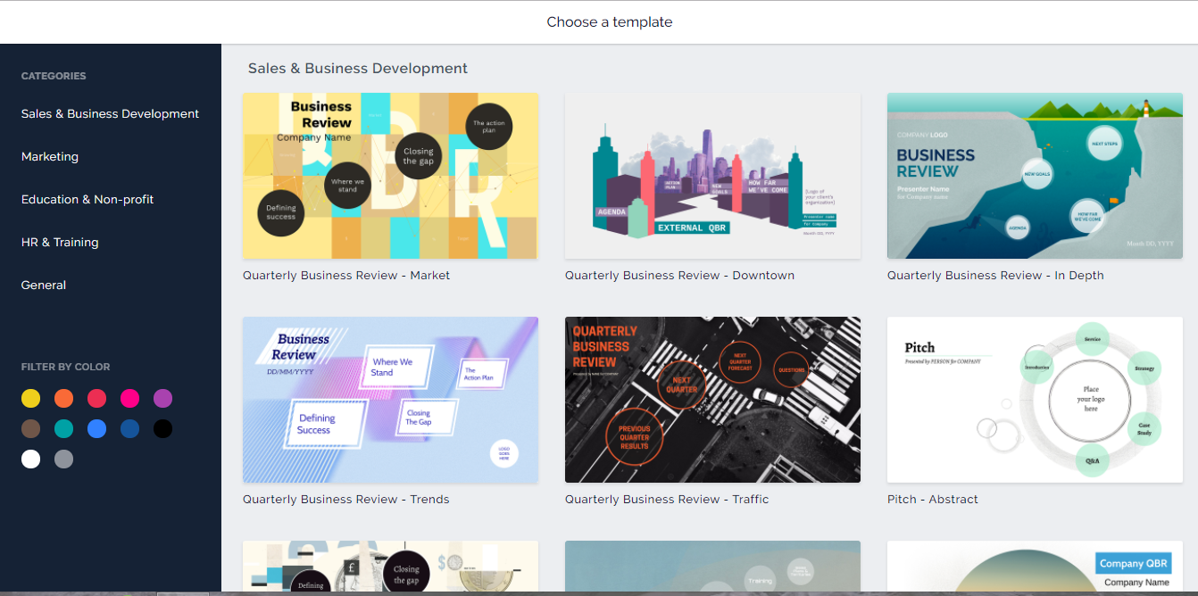Open the partially visible Training template thumbnail
Screen dimensions: 1198x596
tap(712, 566)
